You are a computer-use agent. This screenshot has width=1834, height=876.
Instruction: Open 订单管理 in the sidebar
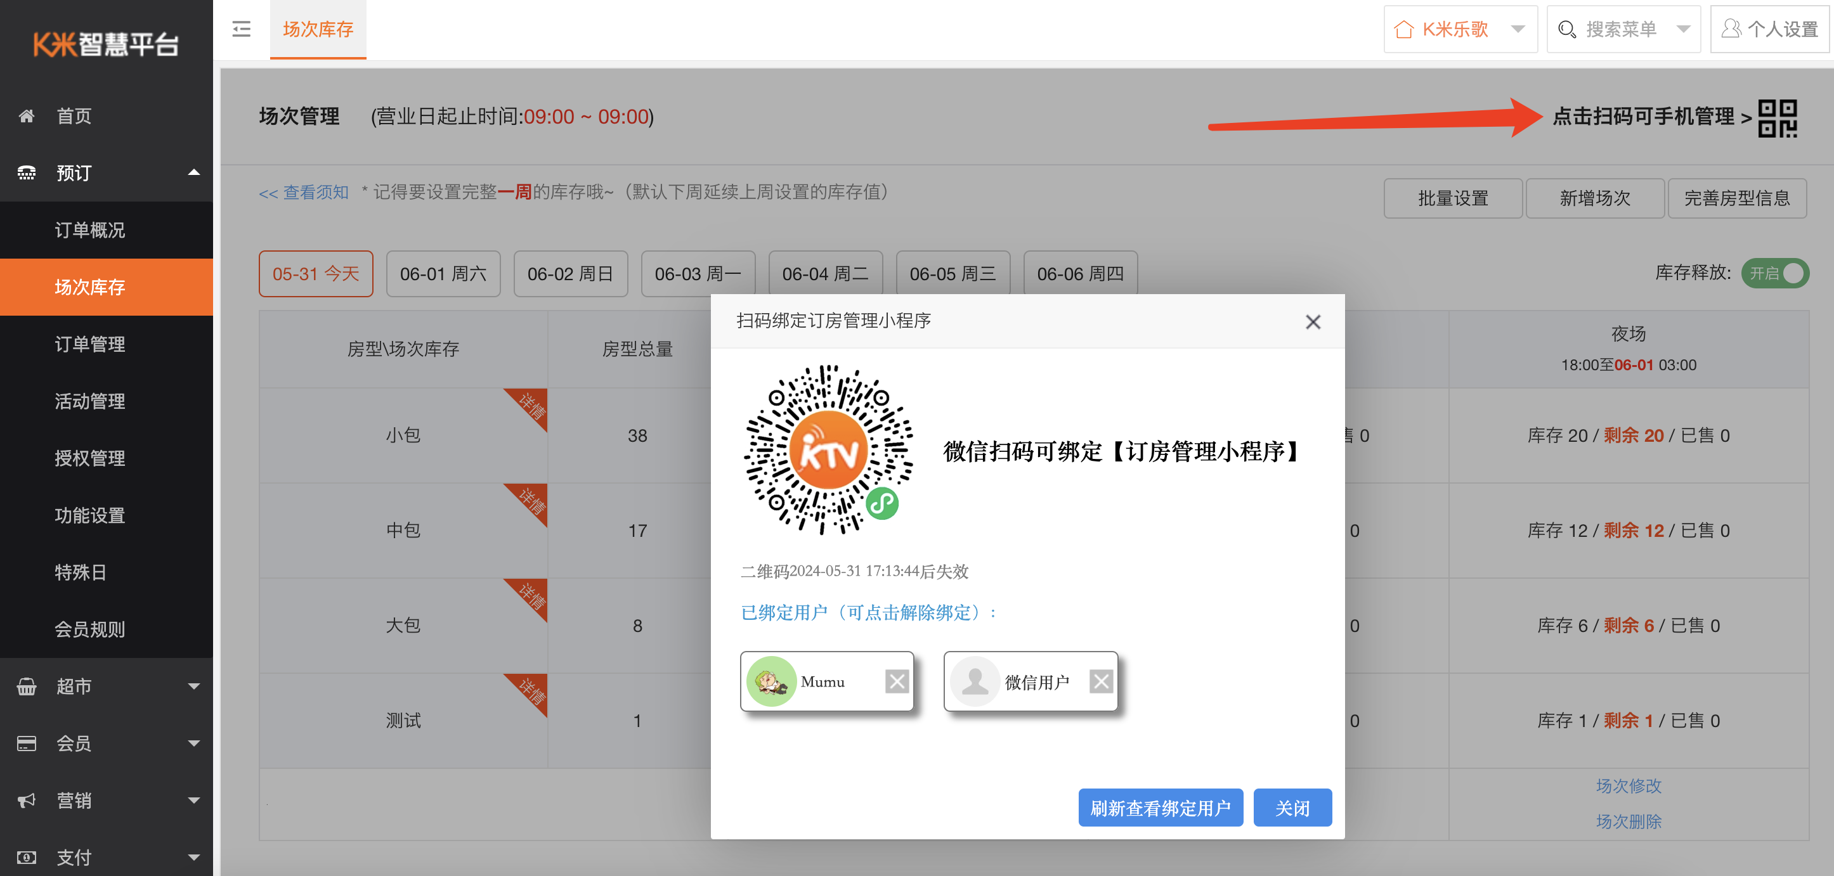107,344
